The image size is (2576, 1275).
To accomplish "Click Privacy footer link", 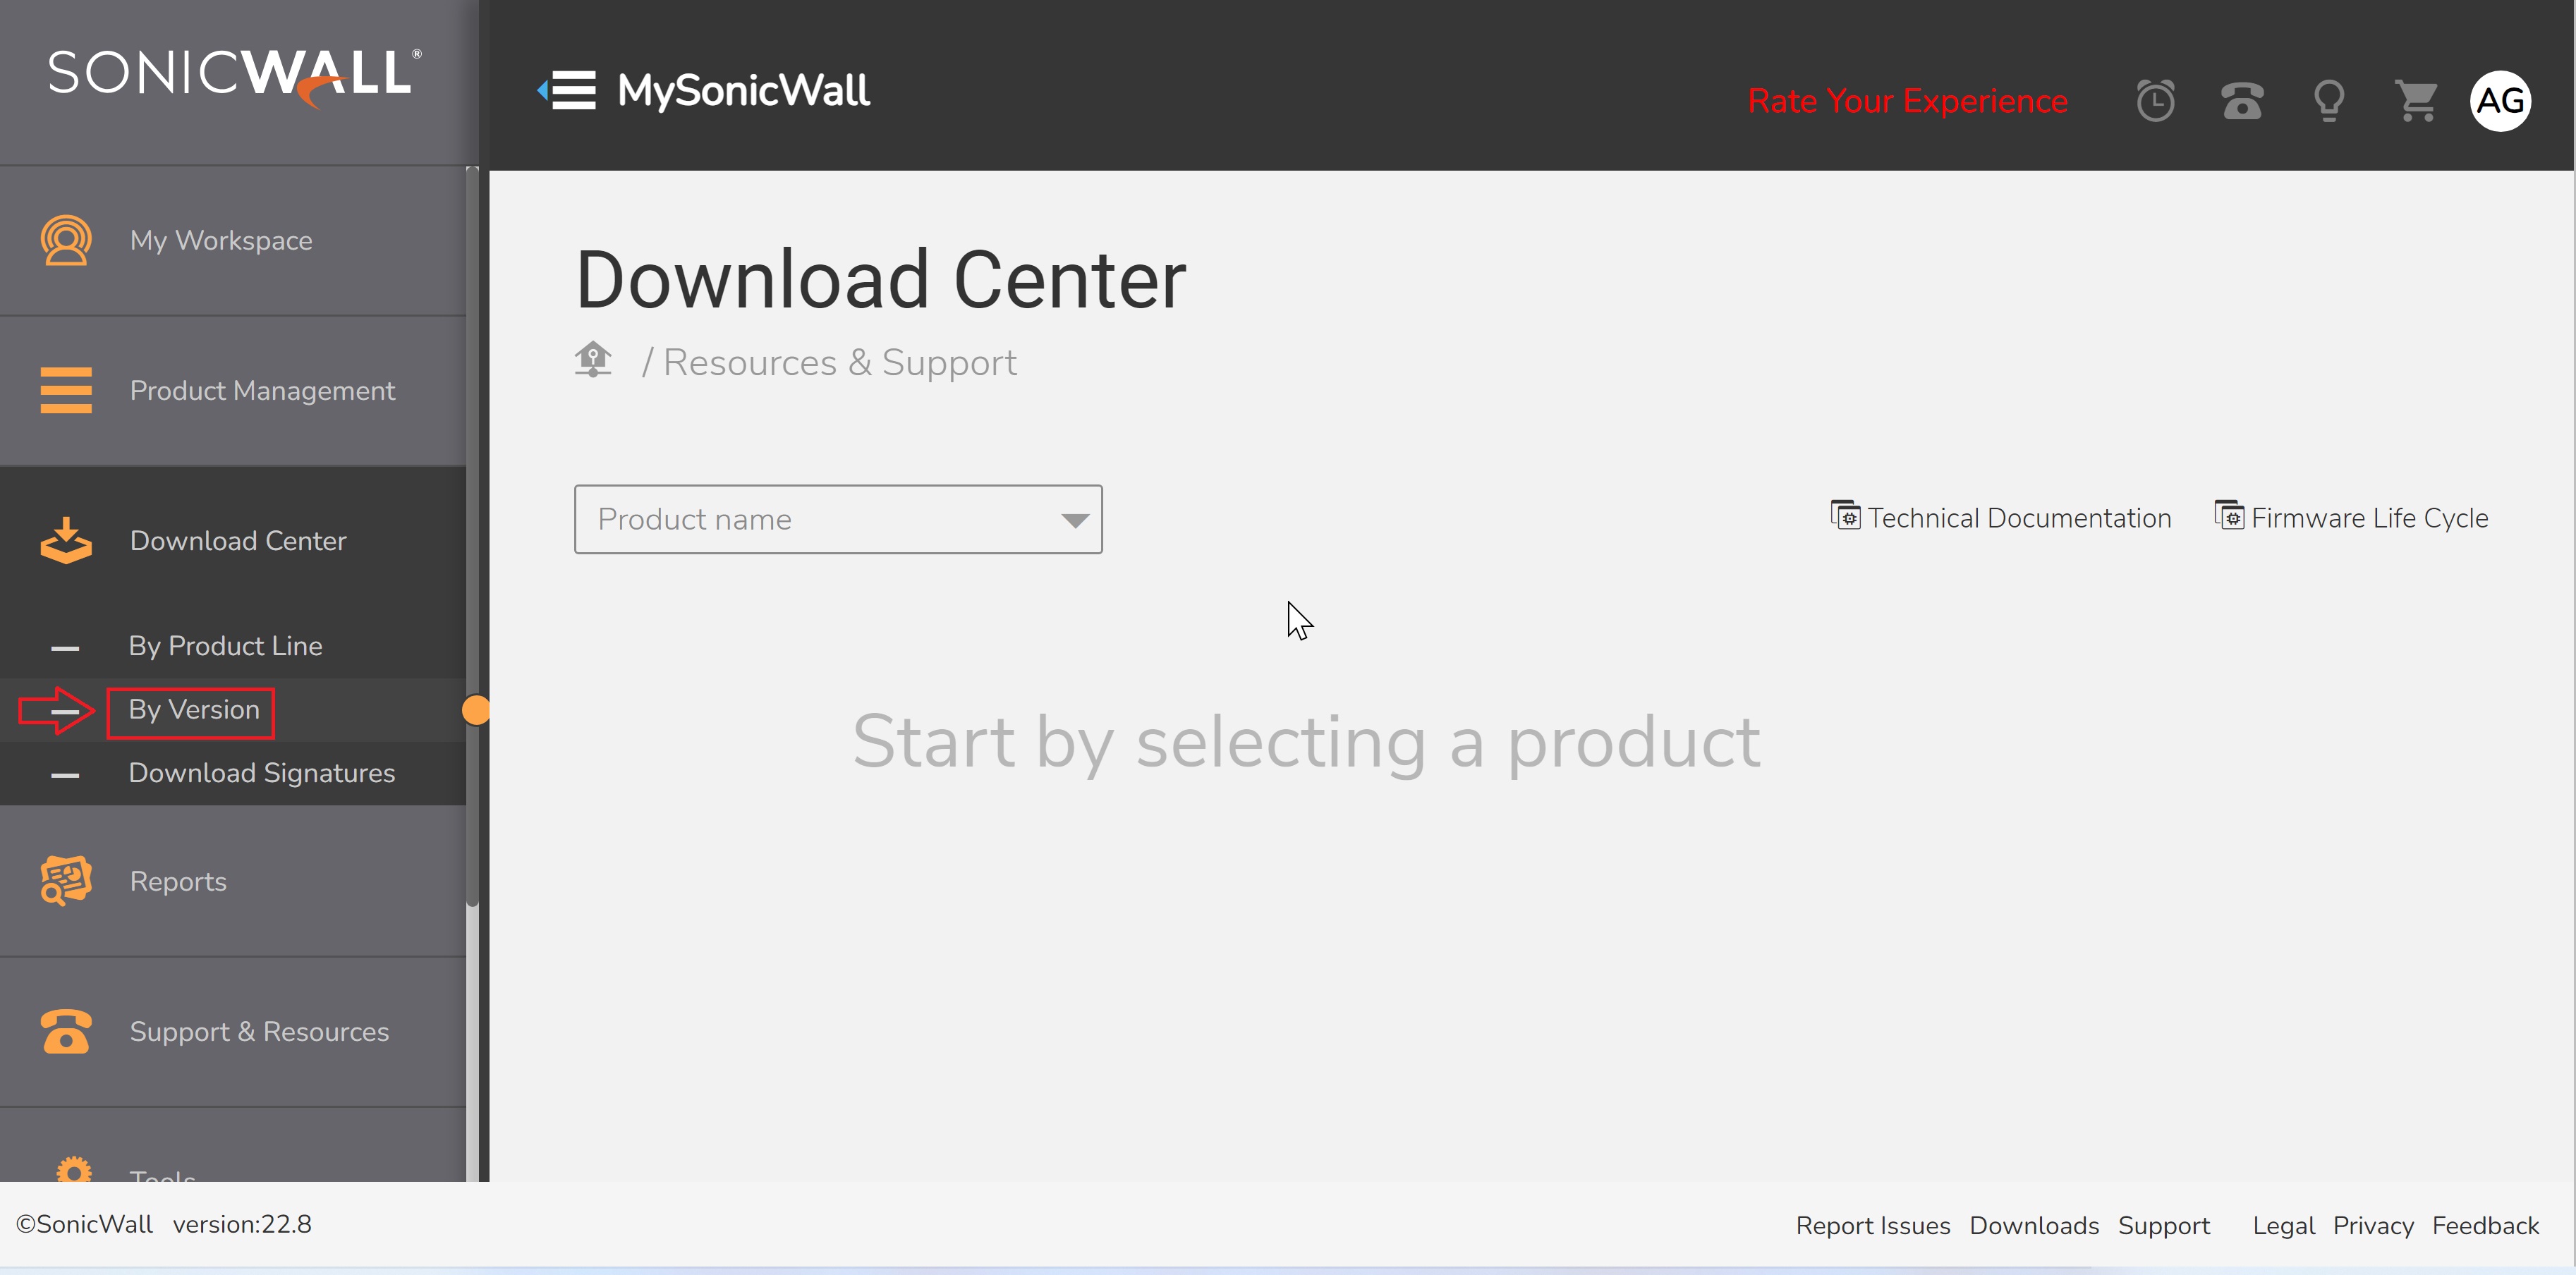I will [x=2373, y=1225].
